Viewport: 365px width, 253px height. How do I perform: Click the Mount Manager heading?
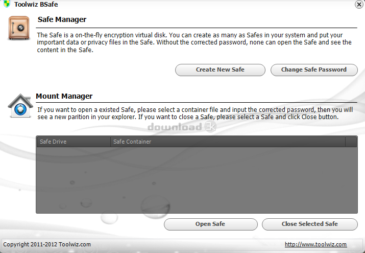click(64, 96)
